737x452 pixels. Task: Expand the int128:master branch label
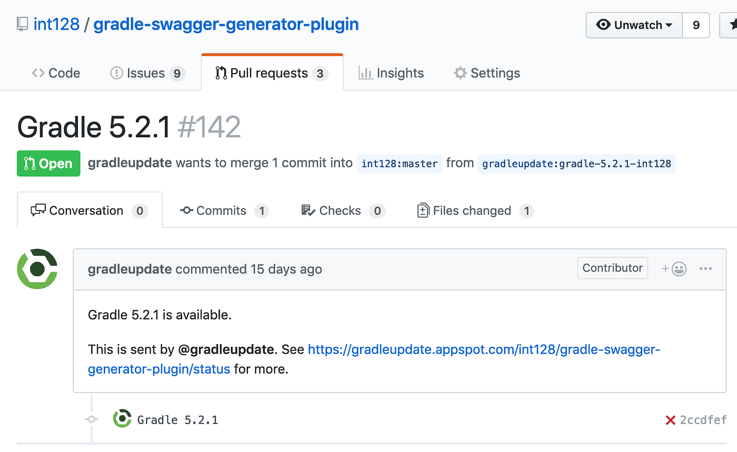(399, 164)
